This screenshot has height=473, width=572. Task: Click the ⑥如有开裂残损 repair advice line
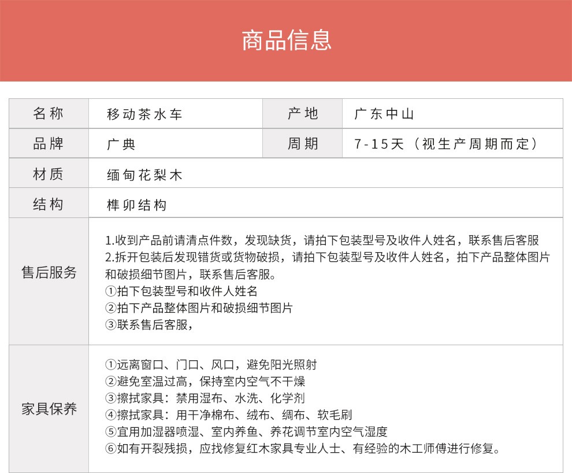tap(302, 448)
